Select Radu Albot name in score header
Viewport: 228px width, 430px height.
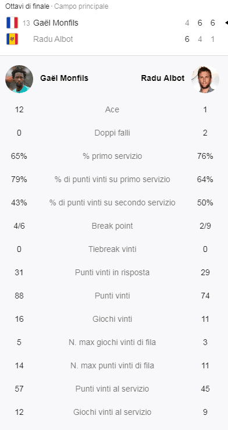pyautogui.click(x=53, y=39)
